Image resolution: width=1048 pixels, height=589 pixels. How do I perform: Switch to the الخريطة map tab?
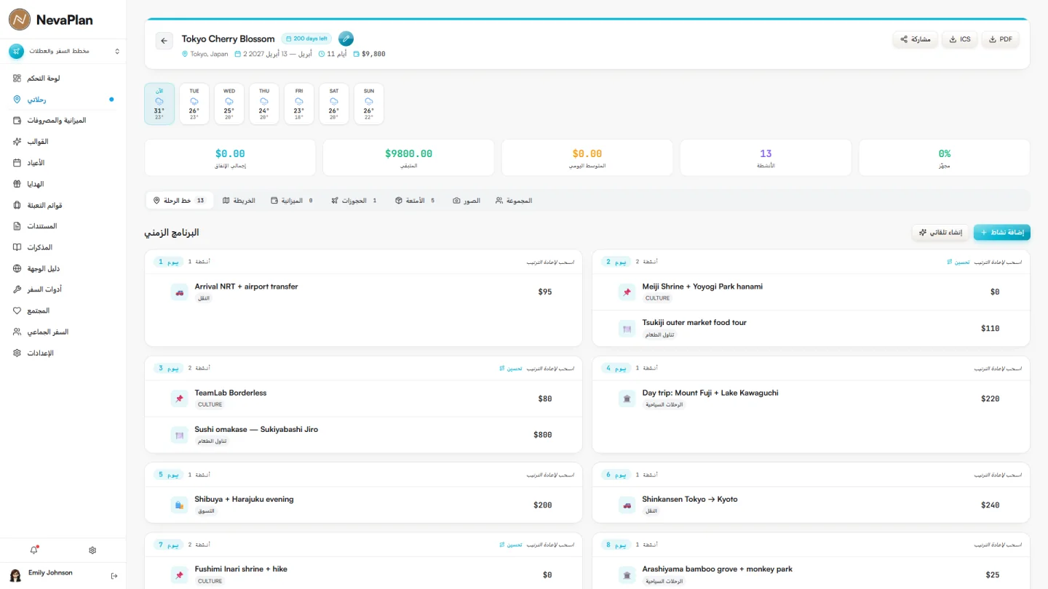tap(239, 200)
